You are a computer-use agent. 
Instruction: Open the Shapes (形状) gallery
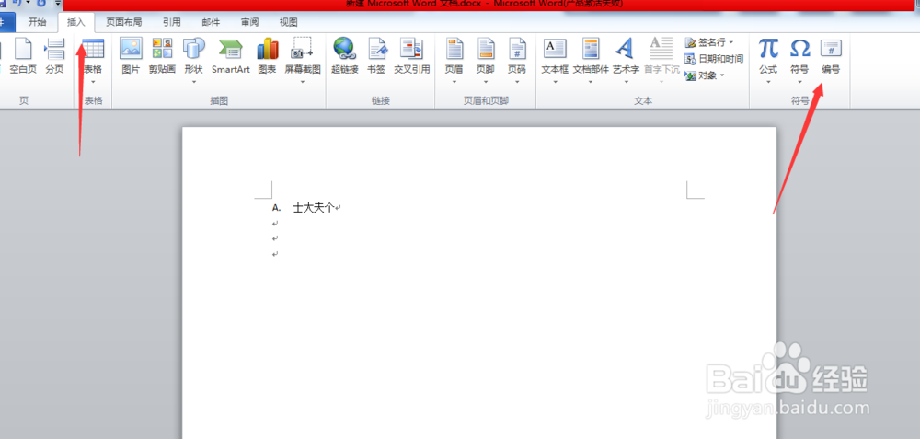[193, 57]
